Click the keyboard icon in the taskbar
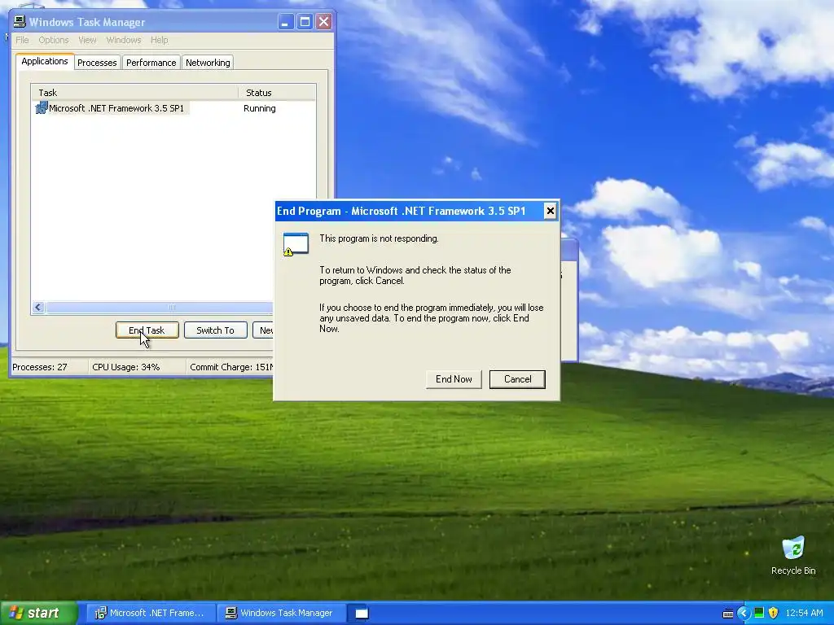 (727, 614)
